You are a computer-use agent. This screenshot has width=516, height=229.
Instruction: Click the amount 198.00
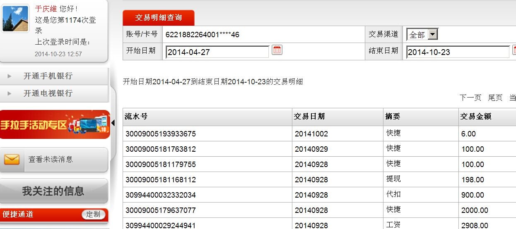click(x=473, y=180)
